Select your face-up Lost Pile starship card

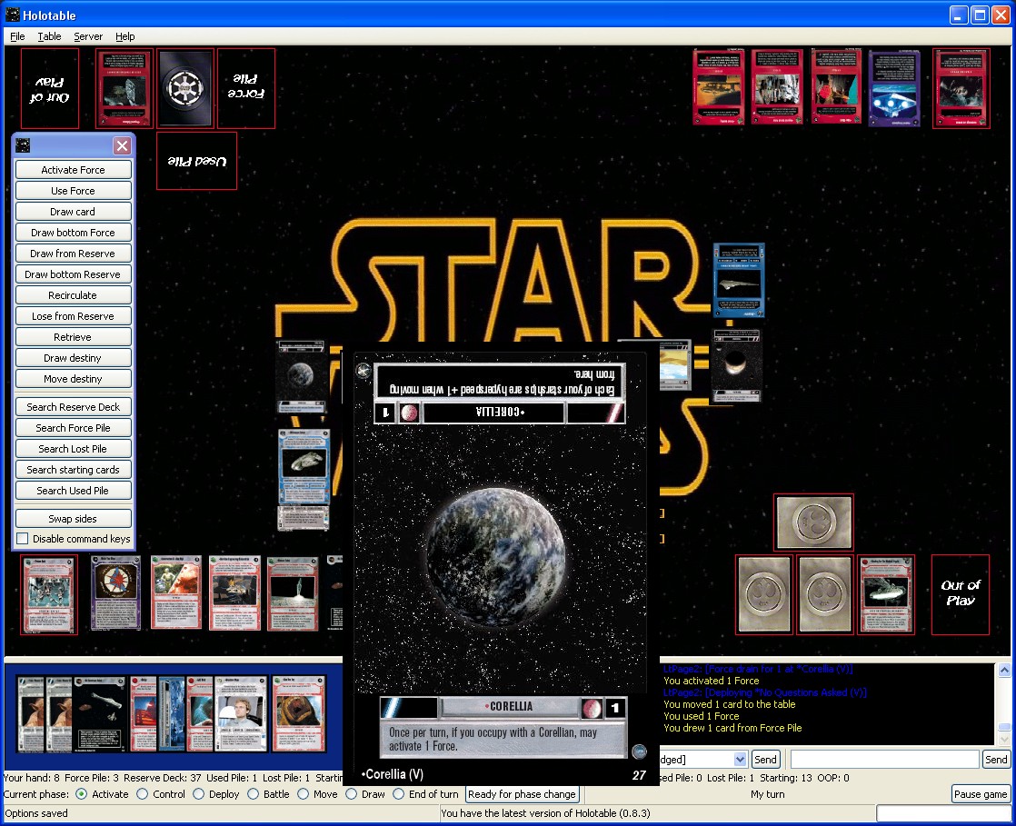click(886, 594)
